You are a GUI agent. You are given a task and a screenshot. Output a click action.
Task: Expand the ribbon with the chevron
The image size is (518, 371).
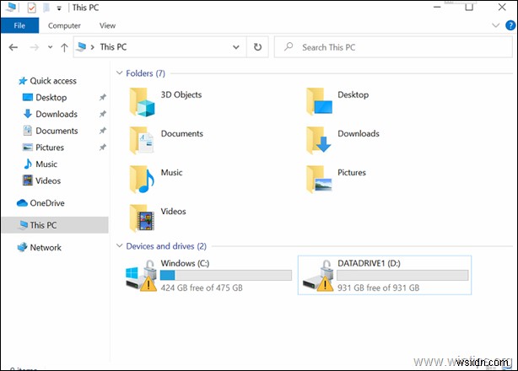495,25
